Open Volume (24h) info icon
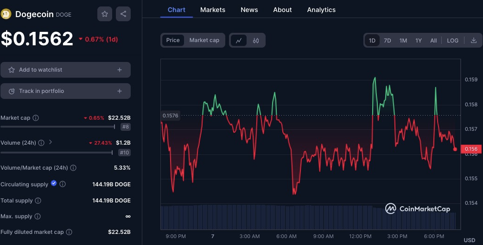This screenshot has height=245, width=483. pyautogui.click(x=41, y=143)
